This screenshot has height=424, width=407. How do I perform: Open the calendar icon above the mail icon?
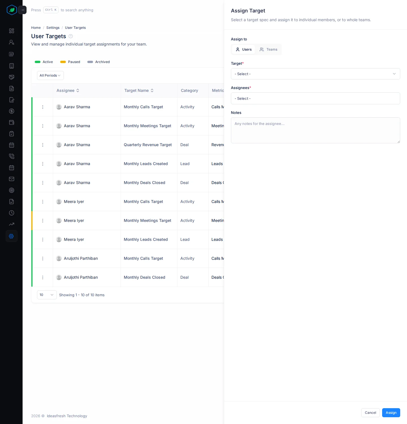tap(12, 168)
